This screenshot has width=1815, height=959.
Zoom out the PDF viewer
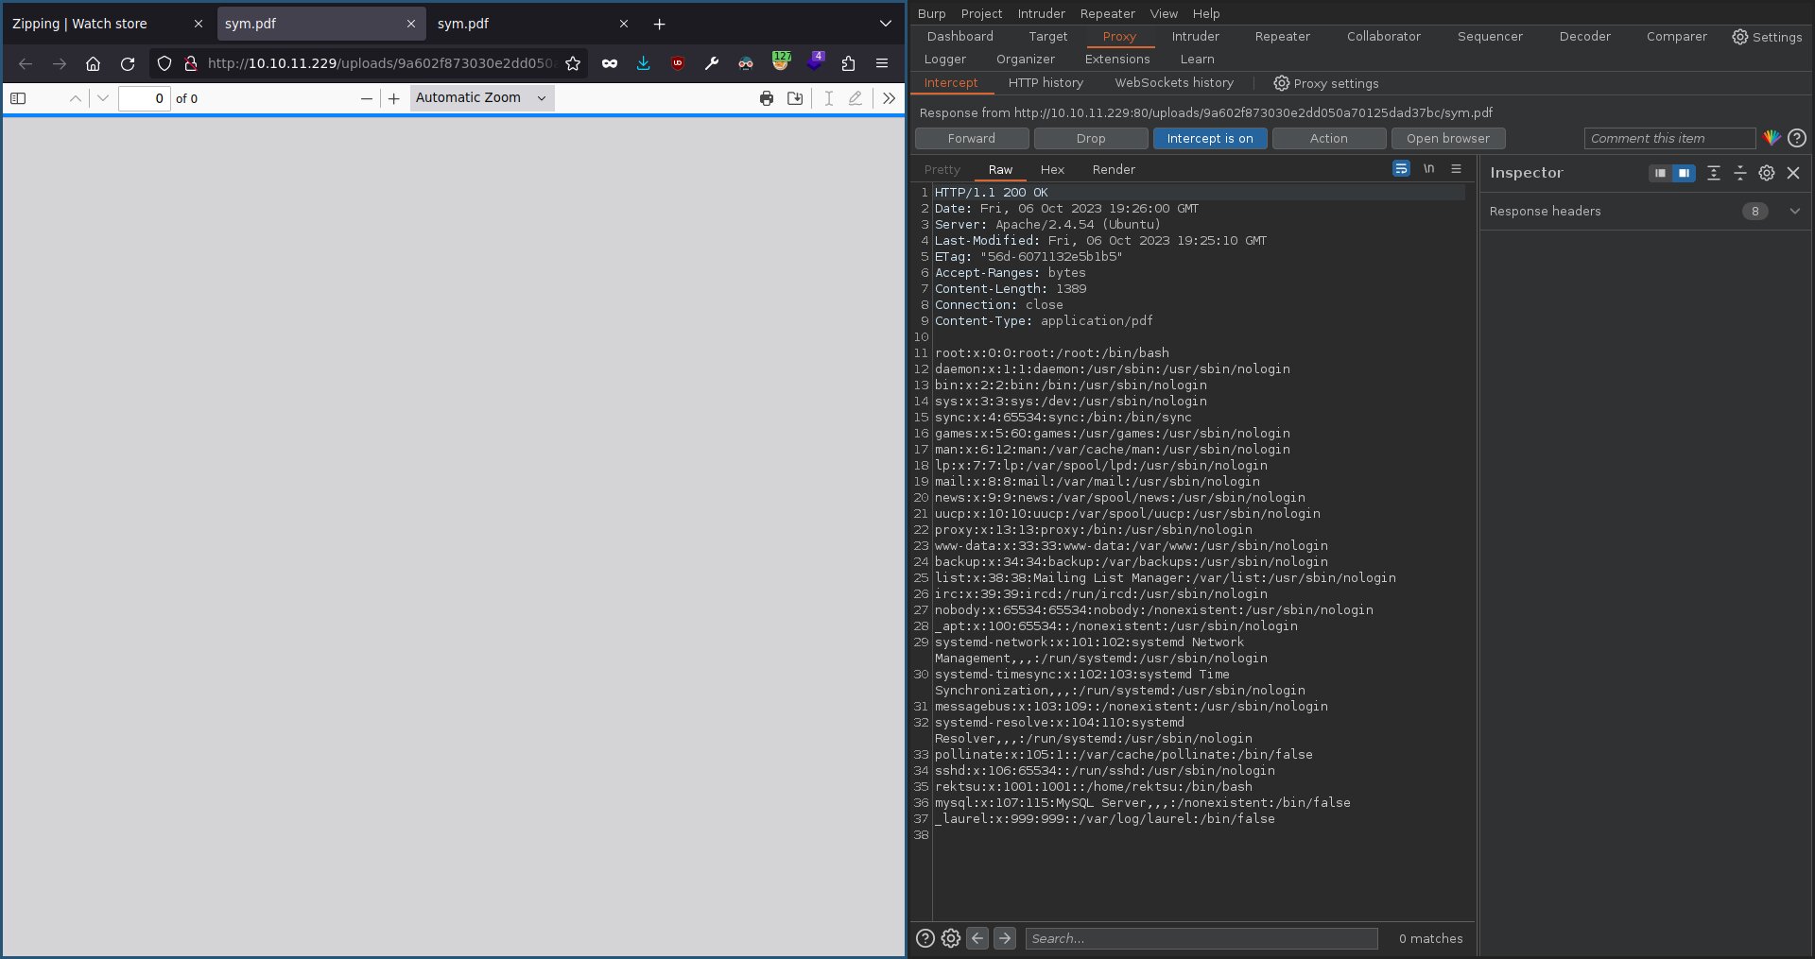click(x=367, y=98)
